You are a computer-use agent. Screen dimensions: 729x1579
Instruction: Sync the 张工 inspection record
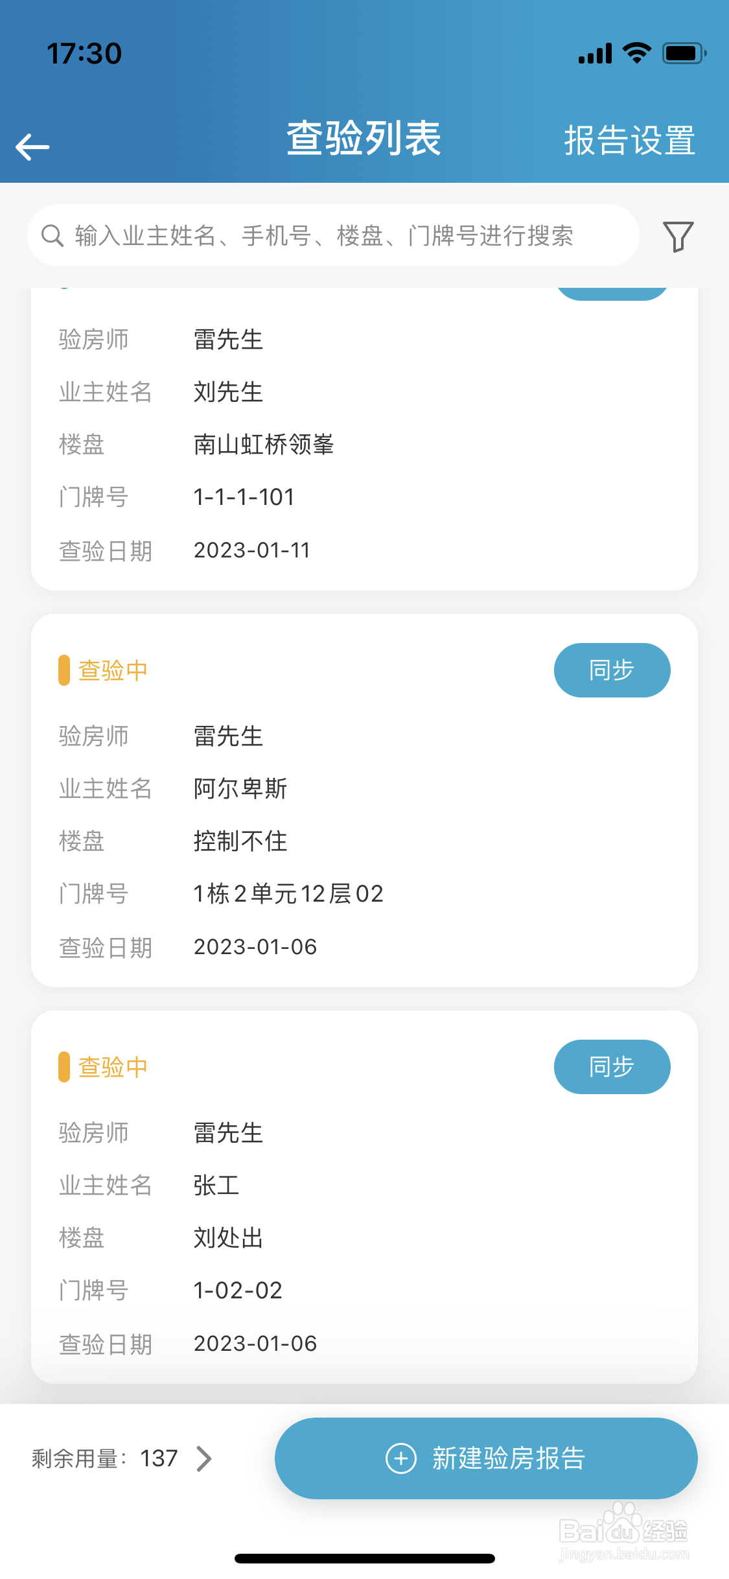pyautogui.click(x=612, y=1067)
